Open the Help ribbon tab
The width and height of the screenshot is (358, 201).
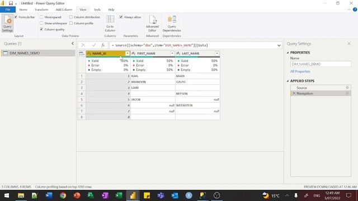111,9
